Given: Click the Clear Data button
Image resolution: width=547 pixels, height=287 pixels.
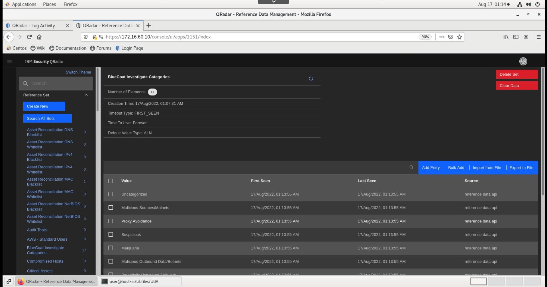Looking at the screenshot, I should 517,86.
